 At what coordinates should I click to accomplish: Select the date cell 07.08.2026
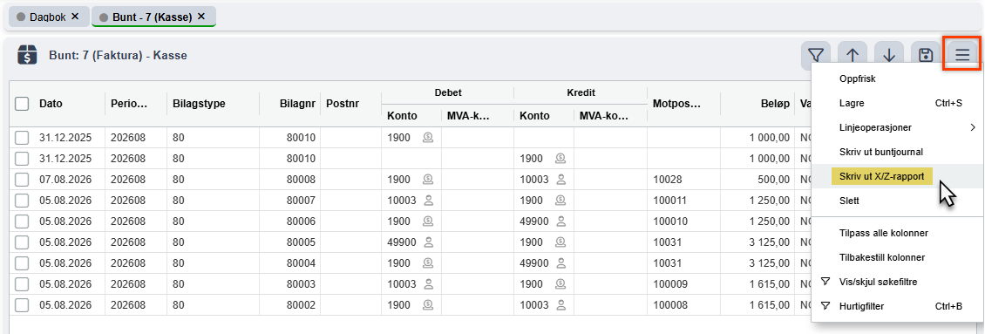point(66,180)
